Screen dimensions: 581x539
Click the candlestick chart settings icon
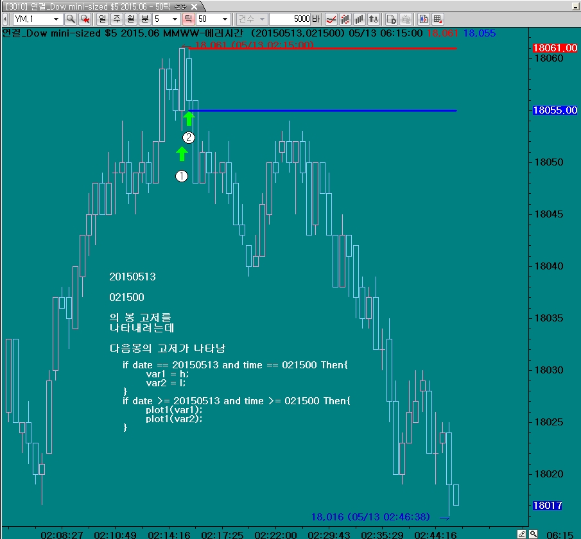coord(423,19)
